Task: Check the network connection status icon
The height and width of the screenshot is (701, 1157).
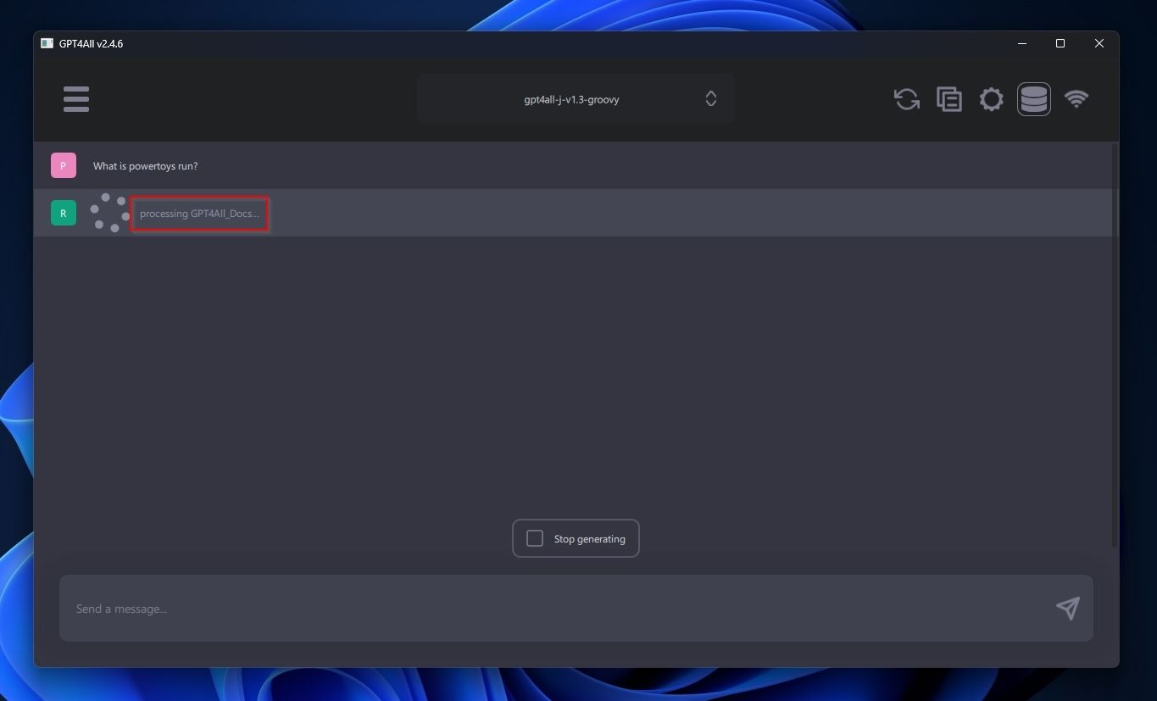Action: click(1076, 99)
